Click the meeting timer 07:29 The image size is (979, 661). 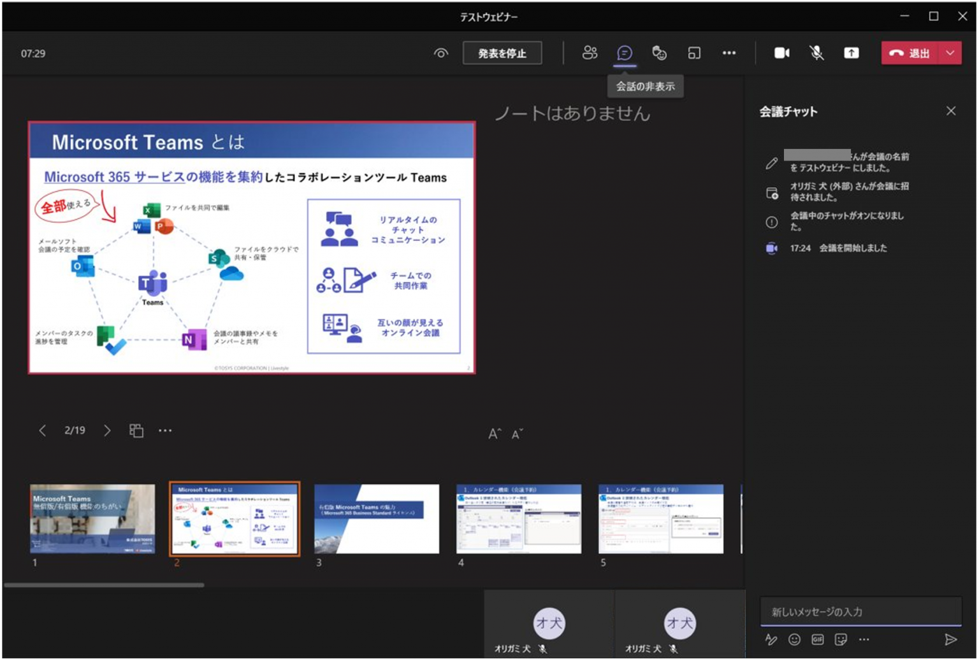tap(33, 53)
